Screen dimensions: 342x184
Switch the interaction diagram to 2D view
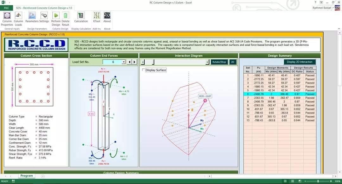[233, 62]
